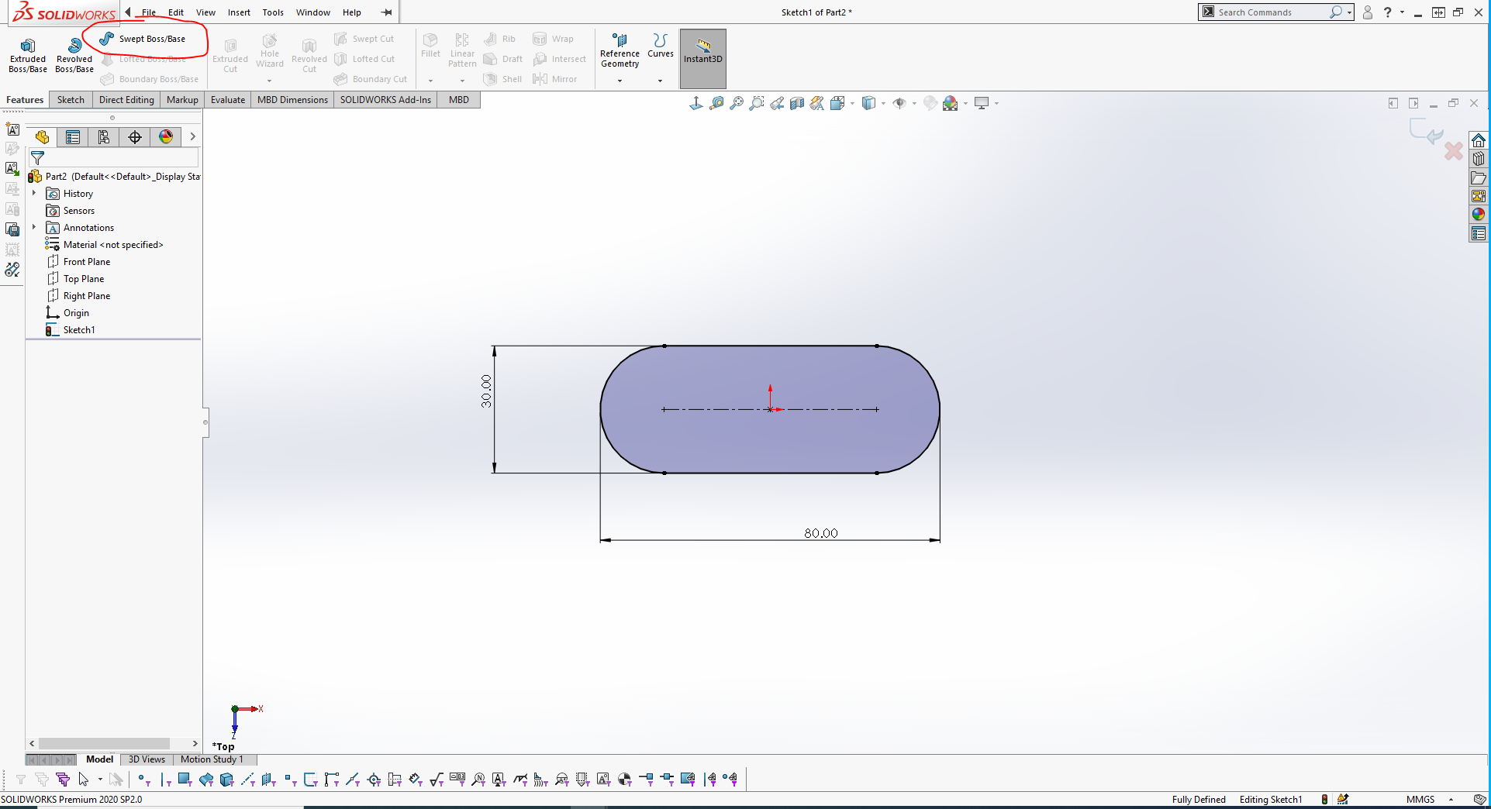The image size is (1491, 809).
Task: Open File Explorer task pane
Action: [1479, 177]
